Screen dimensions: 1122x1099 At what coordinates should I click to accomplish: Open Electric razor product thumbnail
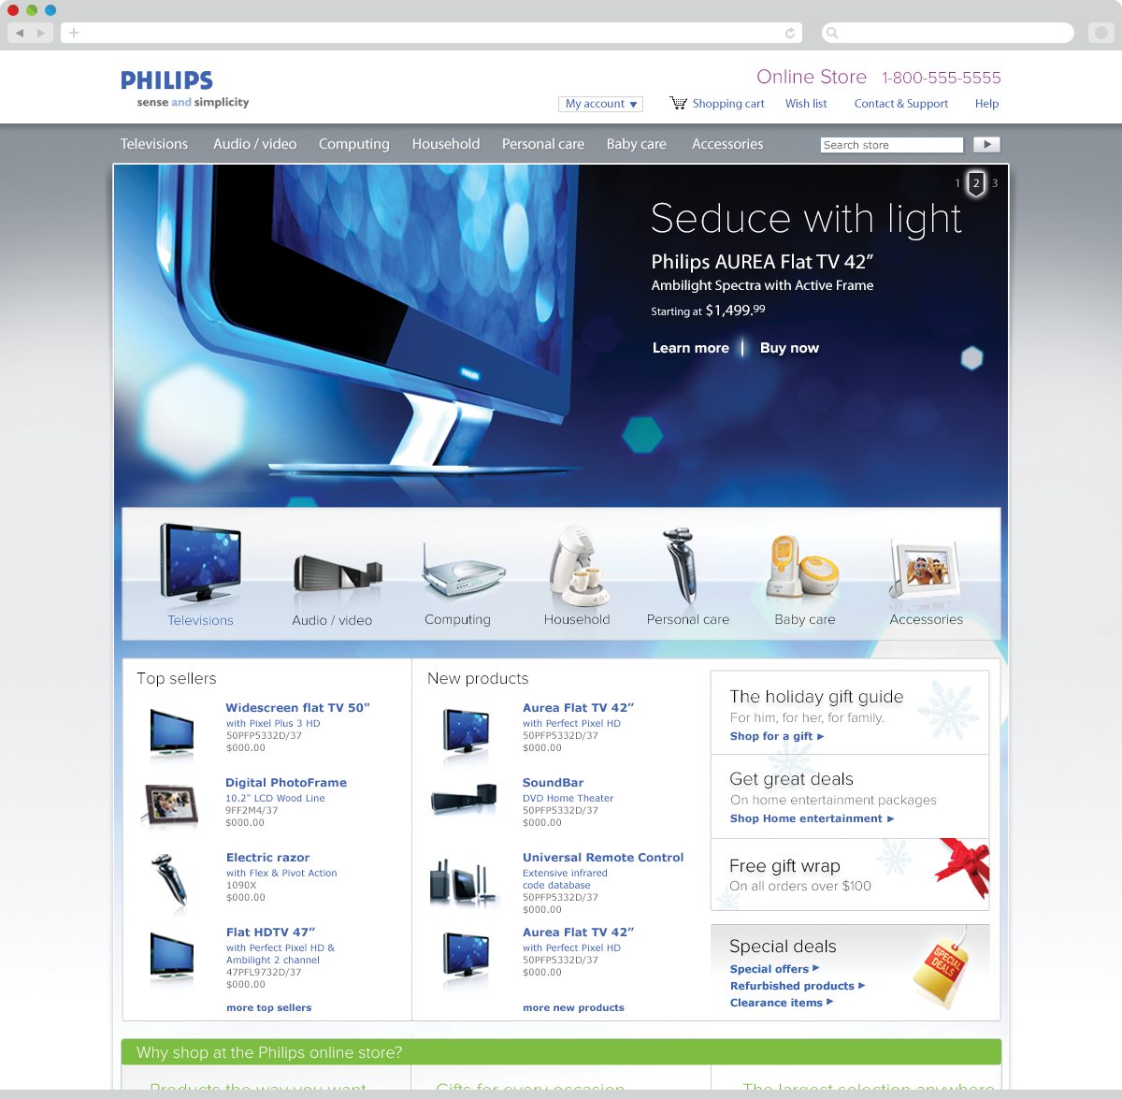pyautogui.click(x=170, y=879)
